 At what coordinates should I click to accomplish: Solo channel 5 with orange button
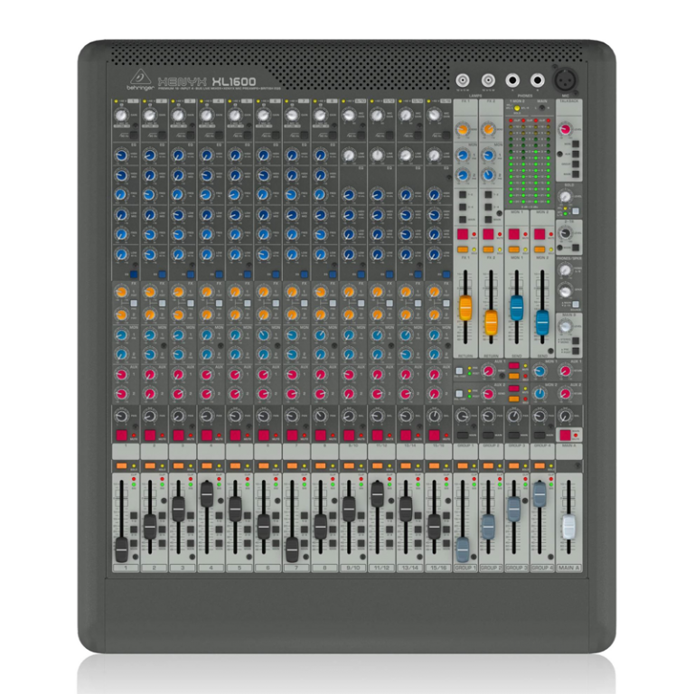(x=235, y=466)
